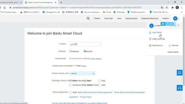185x104 pixels.
Task: Open the Privacy Policy link
Action: pos(86,97)
